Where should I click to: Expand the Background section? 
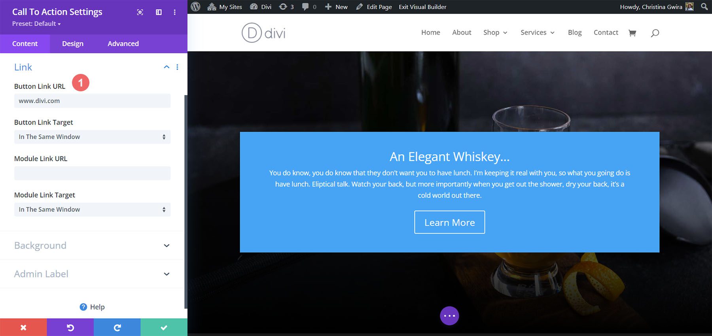(167, 245)
